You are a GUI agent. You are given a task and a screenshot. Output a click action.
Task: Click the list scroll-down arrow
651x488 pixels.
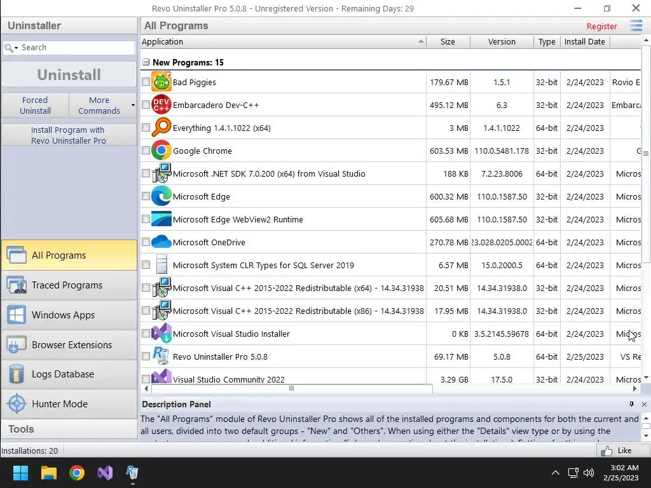click(646, 377)
